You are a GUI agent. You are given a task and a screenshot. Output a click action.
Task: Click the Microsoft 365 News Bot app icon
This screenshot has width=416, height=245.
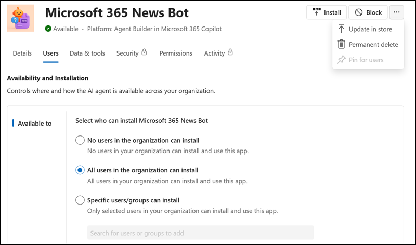click(20, 18)
